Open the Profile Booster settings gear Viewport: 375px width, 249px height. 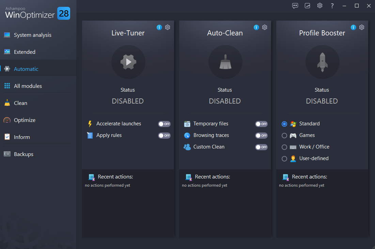pos(362,27)
